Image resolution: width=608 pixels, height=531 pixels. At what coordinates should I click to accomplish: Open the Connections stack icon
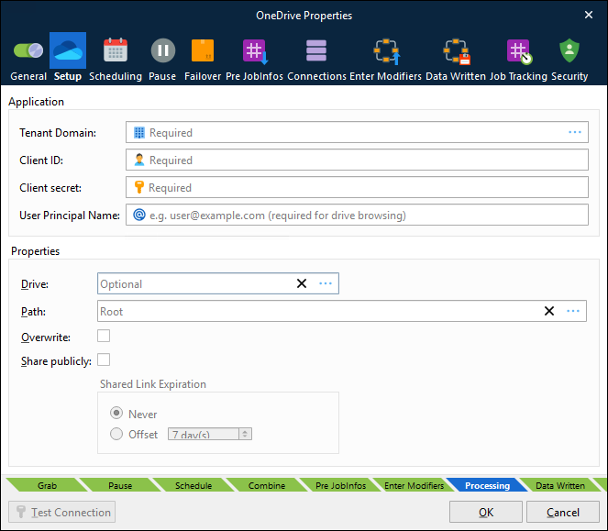pyautogui.click(x=316, y=50)
